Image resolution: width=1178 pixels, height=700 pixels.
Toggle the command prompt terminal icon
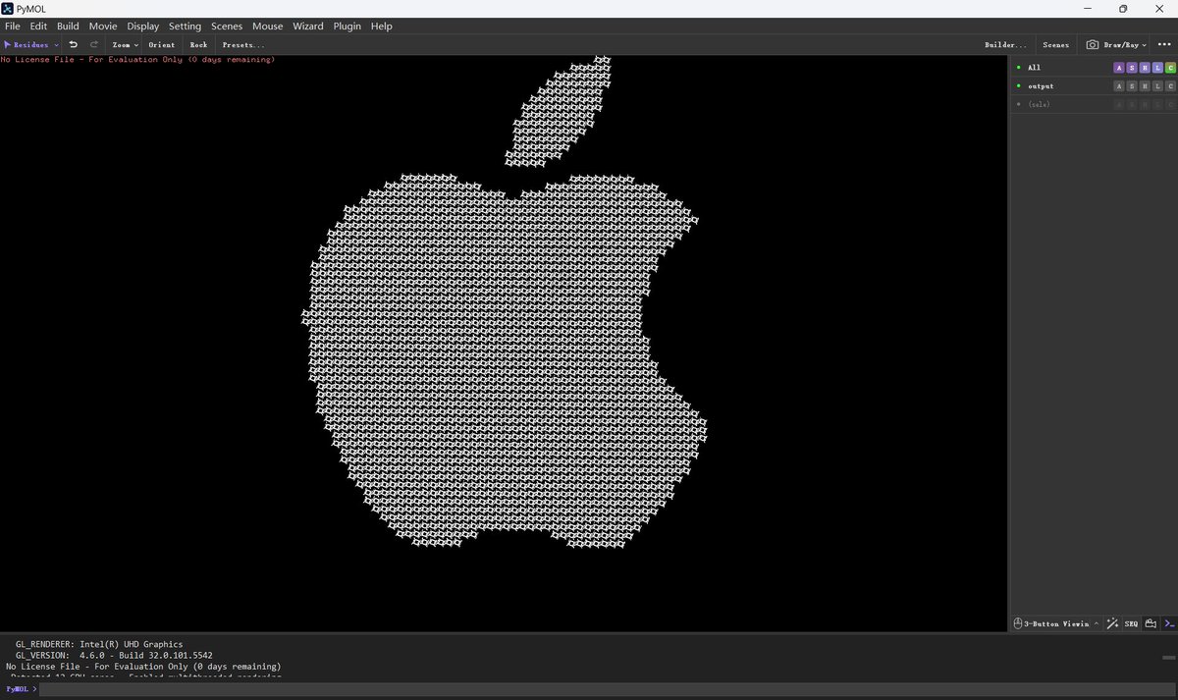click(x=1169, y=623)
